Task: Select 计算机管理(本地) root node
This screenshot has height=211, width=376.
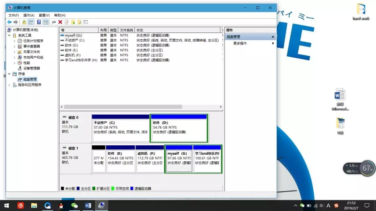Action: tap(25, 30)
